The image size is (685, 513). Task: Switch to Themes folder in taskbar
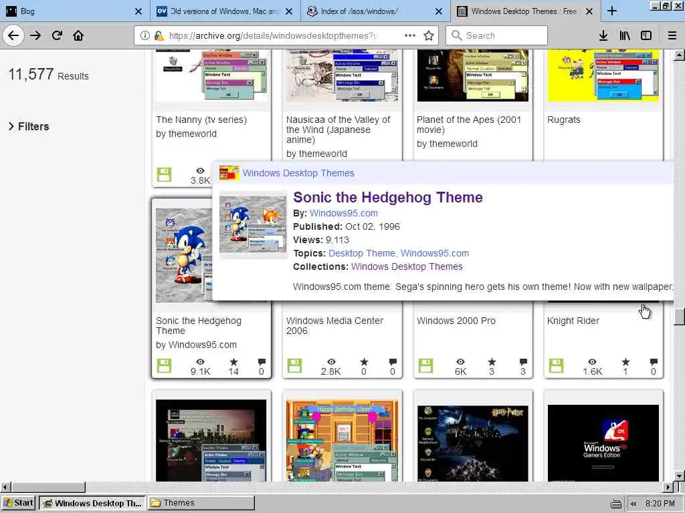point(201,503)
